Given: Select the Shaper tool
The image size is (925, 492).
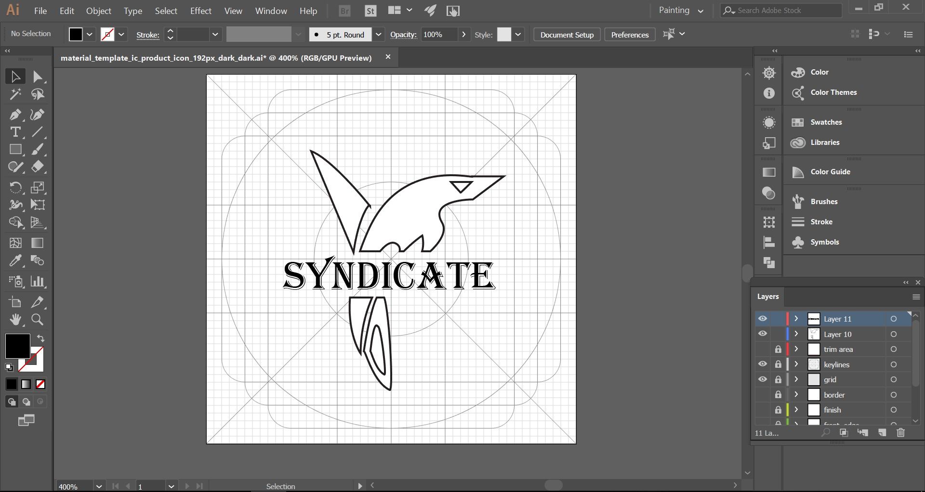Looking at the screenshot, I should pos(15,167).
